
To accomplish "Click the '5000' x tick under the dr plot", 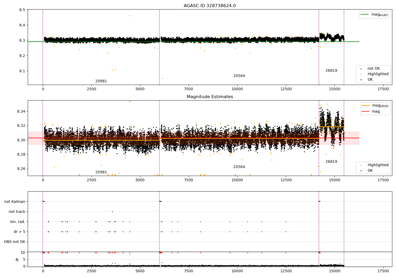I will tap(140, 271).
